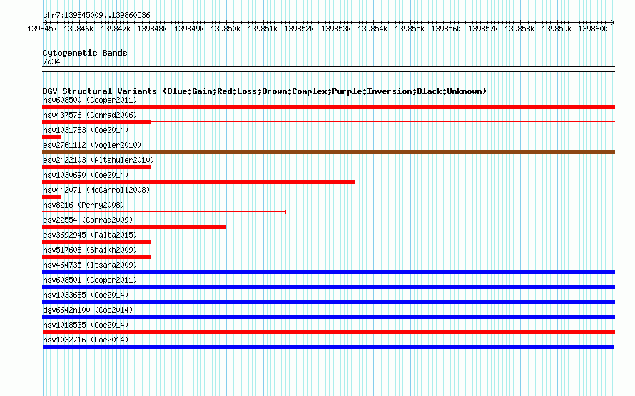Select the brown complex bar of esv2761112

click(328, 152)
